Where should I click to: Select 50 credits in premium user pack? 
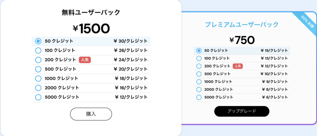(199, 50)
